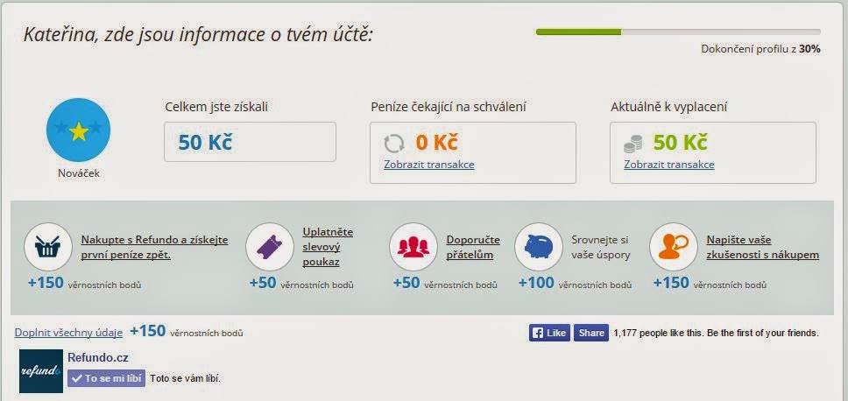This screenshot has width=848, height=401.
Task: Select the 'Doporučte přátelům' link
Action: coord(473,248)
